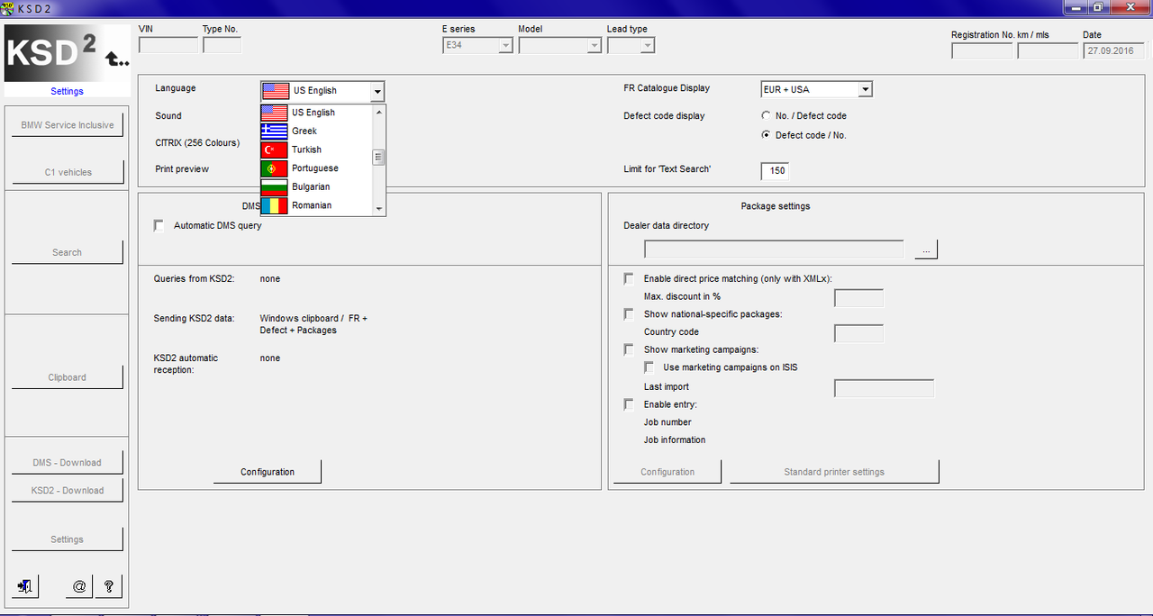1153x616 pixels.
Task: Tick Enable direct price matching checkbox
Action: (629, 279)
